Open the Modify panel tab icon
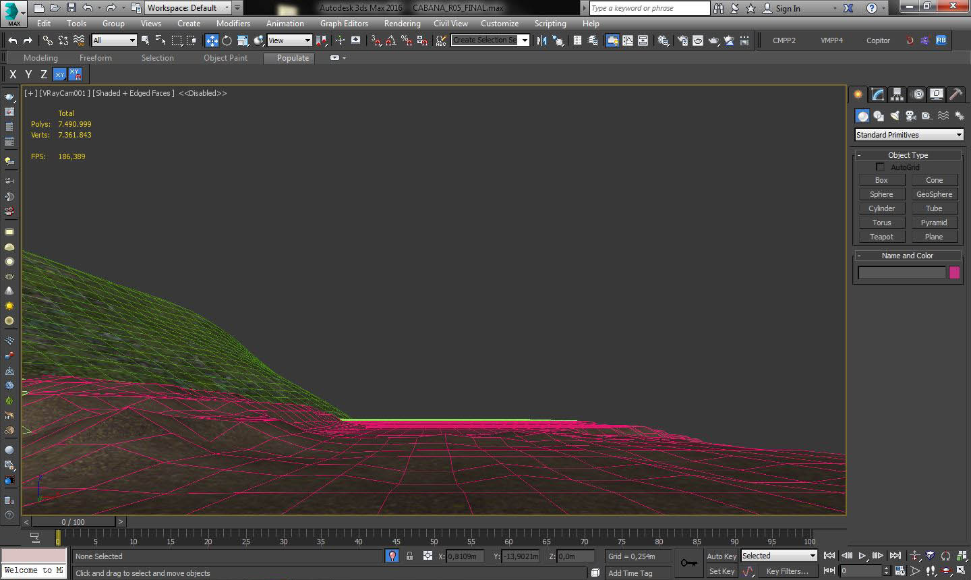Viewport: 971px width, 580px height. click(x=877, y=94)
